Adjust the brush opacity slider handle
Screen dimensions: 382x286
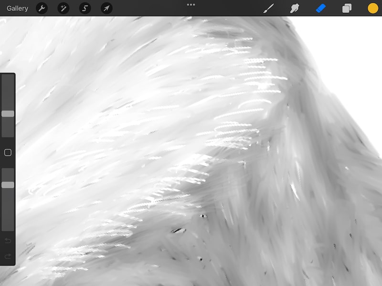click(7, 185)
